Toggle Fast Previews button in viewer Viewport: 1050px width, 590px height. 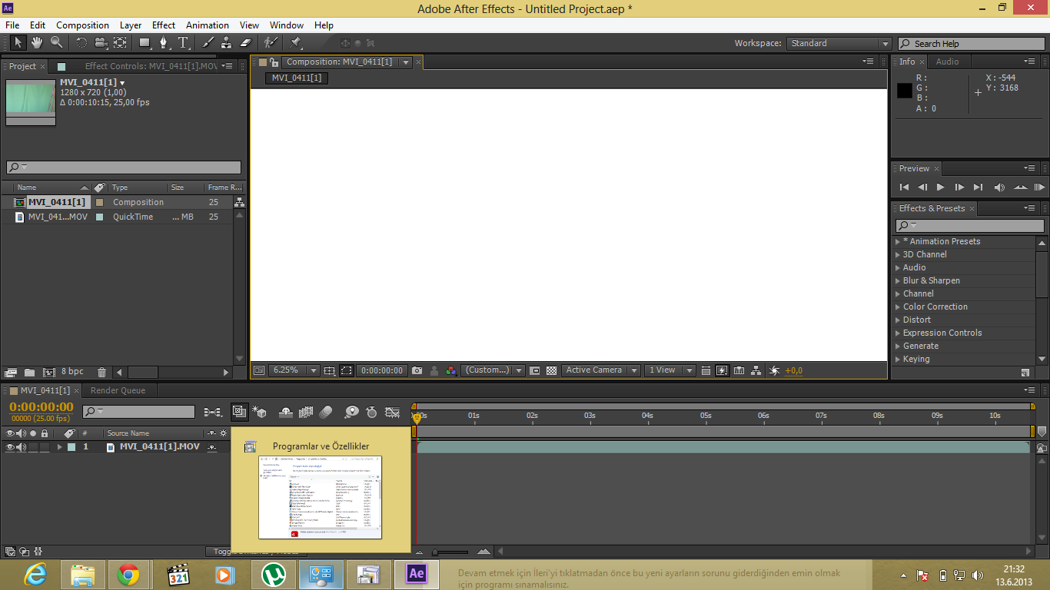(722, 370)
